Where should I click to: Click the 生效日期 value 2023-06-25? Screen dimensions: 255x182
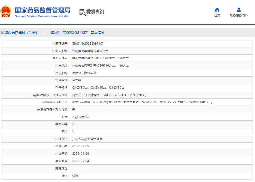[x=81, y=154]
